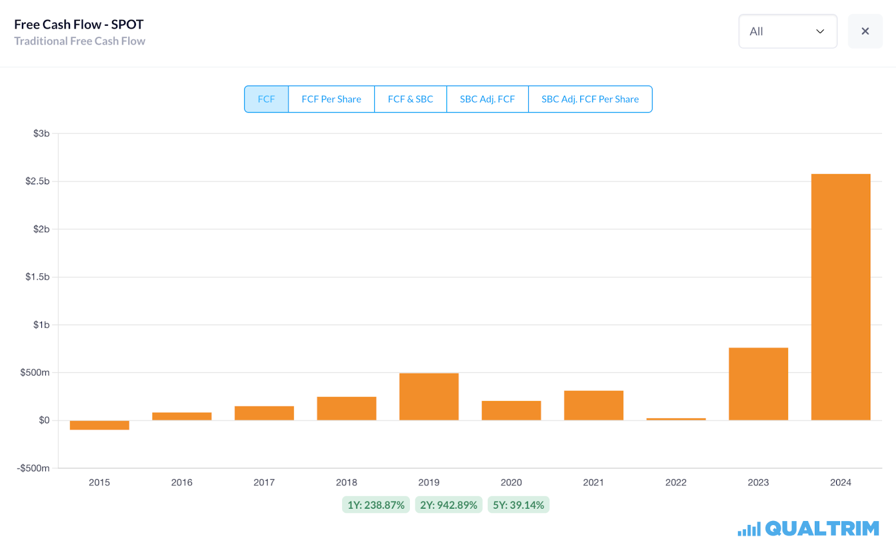Image resolution: width=896 pixels, height=553 pixels.
Task: Select SBC Adj. FCF Per Share tab
Action: tap(590, 99)
